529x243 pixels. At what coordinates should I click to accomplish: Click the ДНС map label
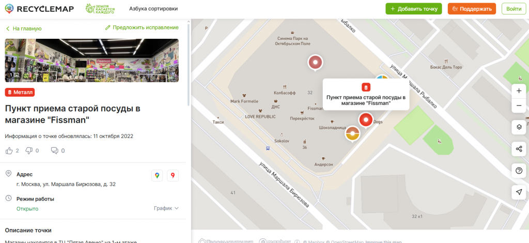(x=276, y=107)
